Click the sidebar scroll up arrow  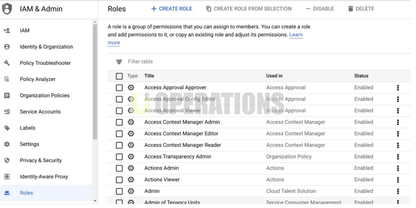click(x=95, y=22)
